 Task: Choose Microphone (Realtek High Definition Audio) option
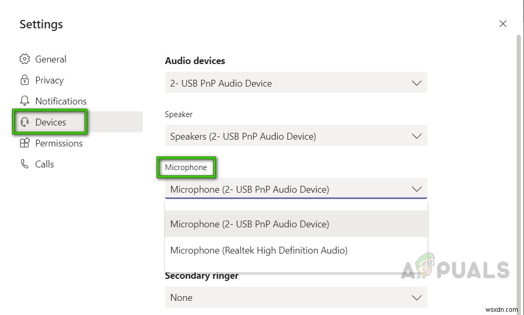(259, 250)
